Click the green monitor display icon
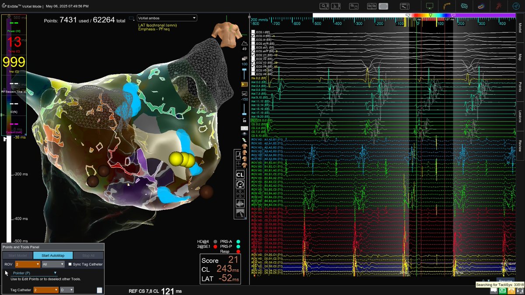The image size is (525, 295). [x=429, y=6]
